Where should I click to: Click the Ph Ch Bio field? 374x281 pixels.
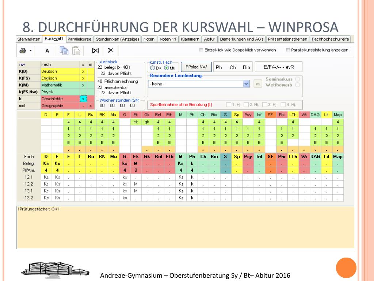[233, 67]
